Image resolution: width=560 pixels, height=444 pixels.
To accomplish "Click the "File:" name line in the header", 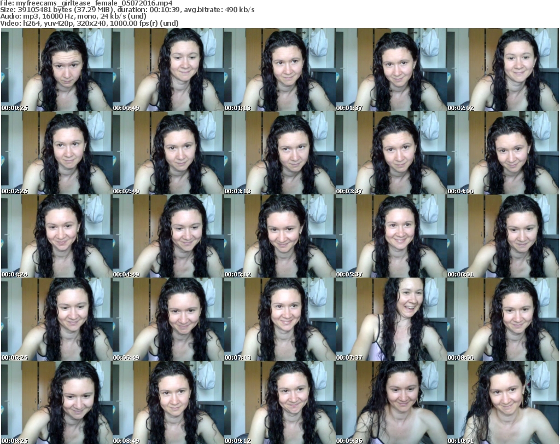I will pyautogui.click(x=86, y=3).
